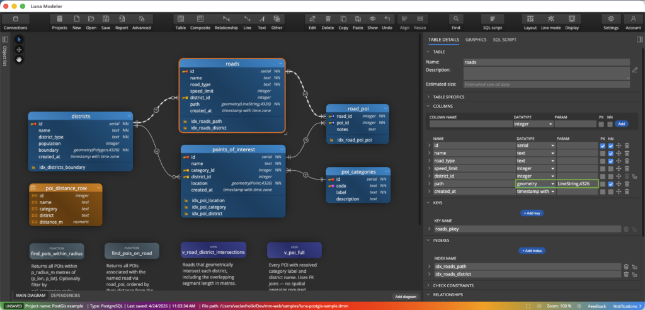Screen dimensions: 645x310
Task: Uncheck PK for the id column
Action: pos(603,146)
